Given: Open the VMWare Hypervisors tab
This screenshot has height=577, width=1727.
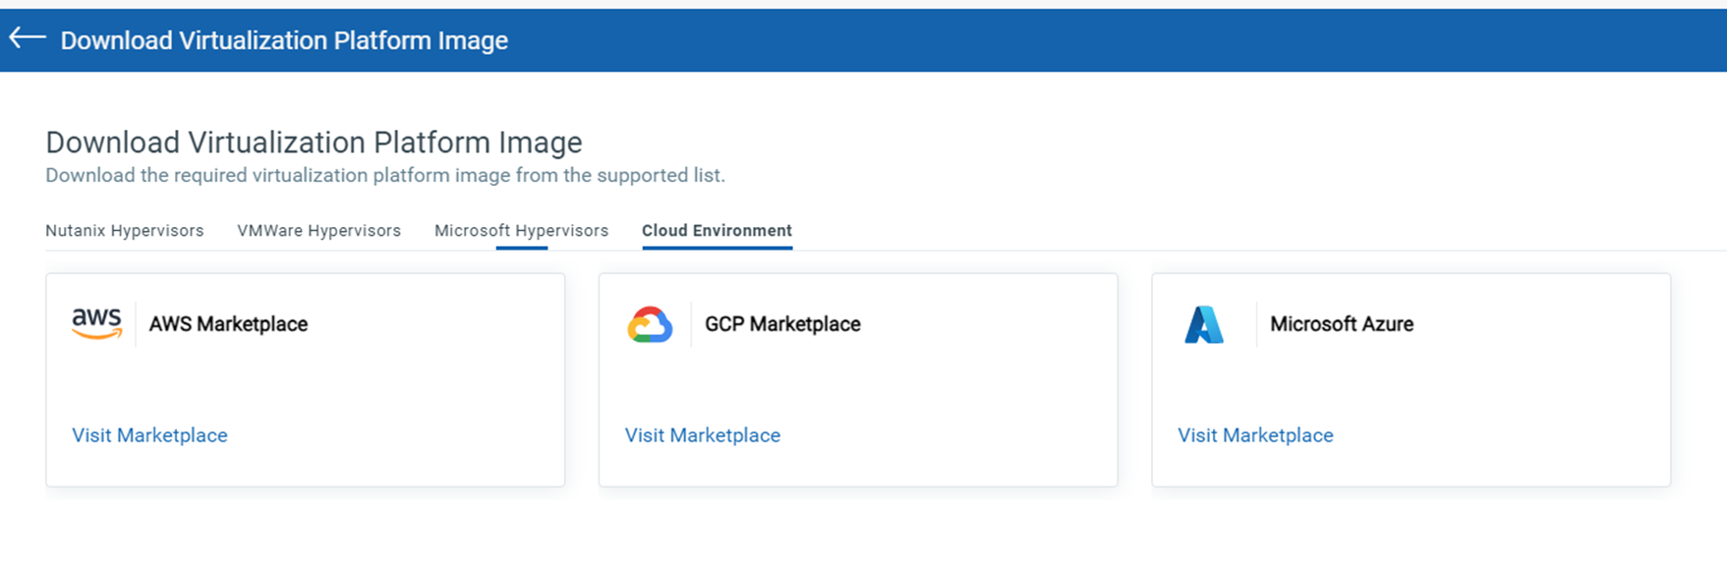Looking at the screenshot, I should pyautogui.click(x=318, y=230).
